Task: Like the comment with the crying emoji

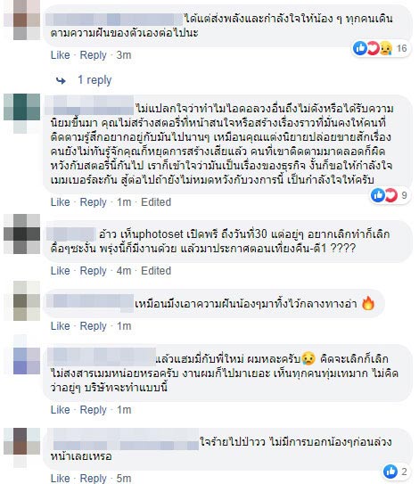Action: click(61, 410)
